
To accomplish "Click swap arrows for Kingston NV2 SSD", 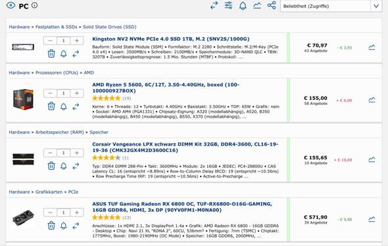I will [x=76, y=54].
